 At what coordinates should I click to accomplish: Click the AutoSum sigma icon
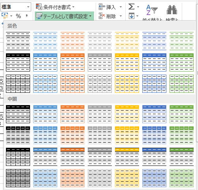point(132,7)
